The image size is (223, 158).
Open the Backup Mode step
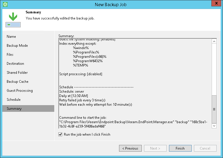pyautogui.click(x=17, y=46)
